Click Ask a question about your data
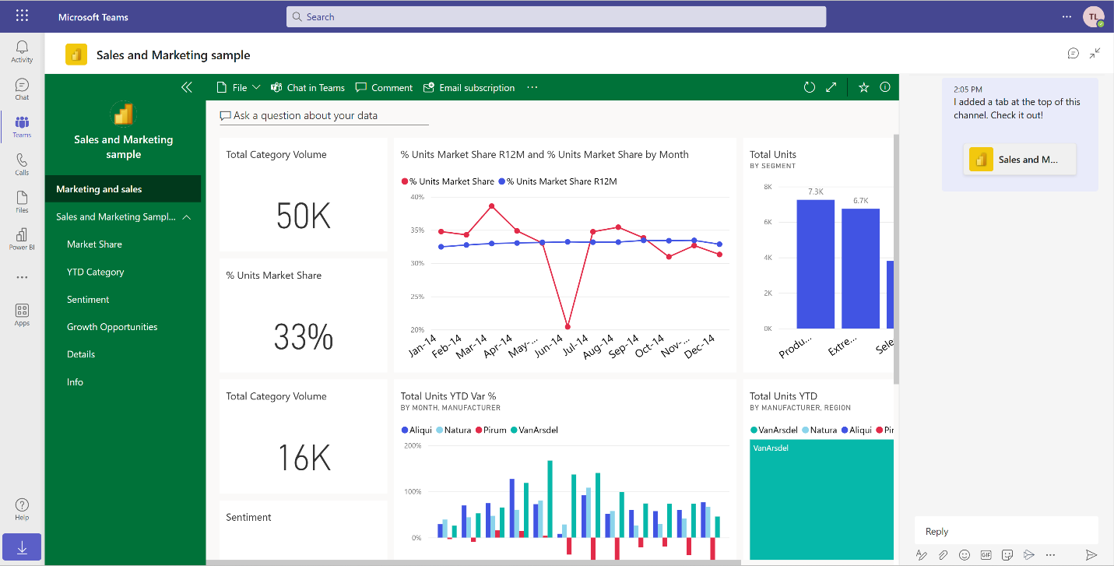The height and width of the screenshot is (566, 1114). [324, 115]
